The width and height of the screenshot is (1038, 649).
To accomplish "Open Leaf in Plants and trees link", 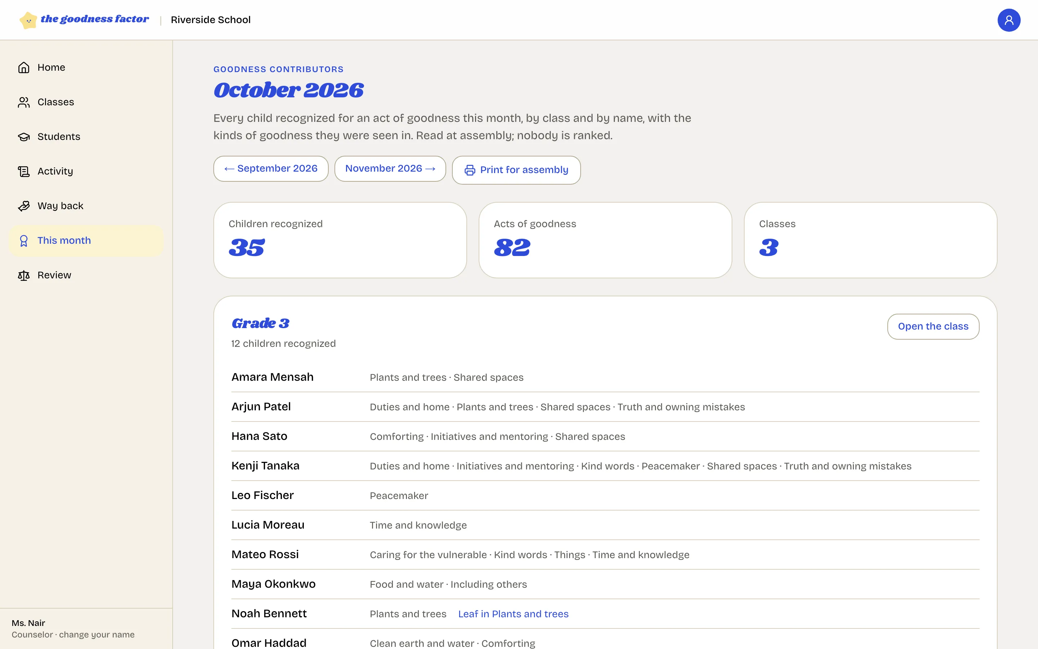I will pos(513,614).
